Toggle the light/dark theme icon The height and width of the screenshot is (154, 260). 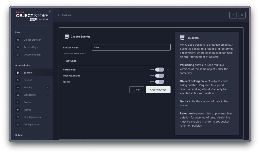click(x=242, y=15)
